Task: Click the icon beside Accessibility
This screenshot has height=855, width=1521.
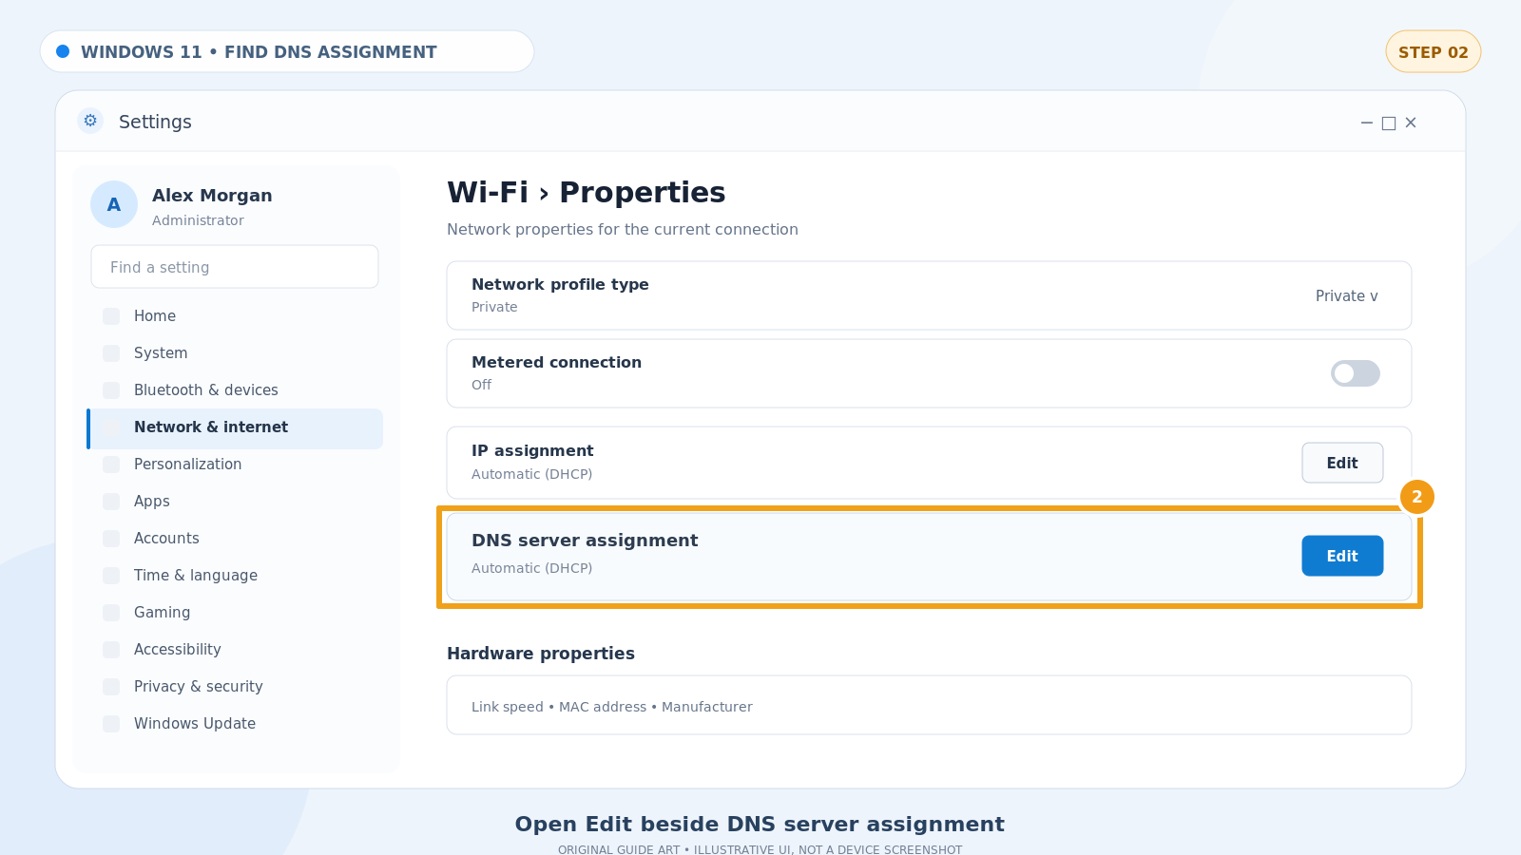Action: 111,650
